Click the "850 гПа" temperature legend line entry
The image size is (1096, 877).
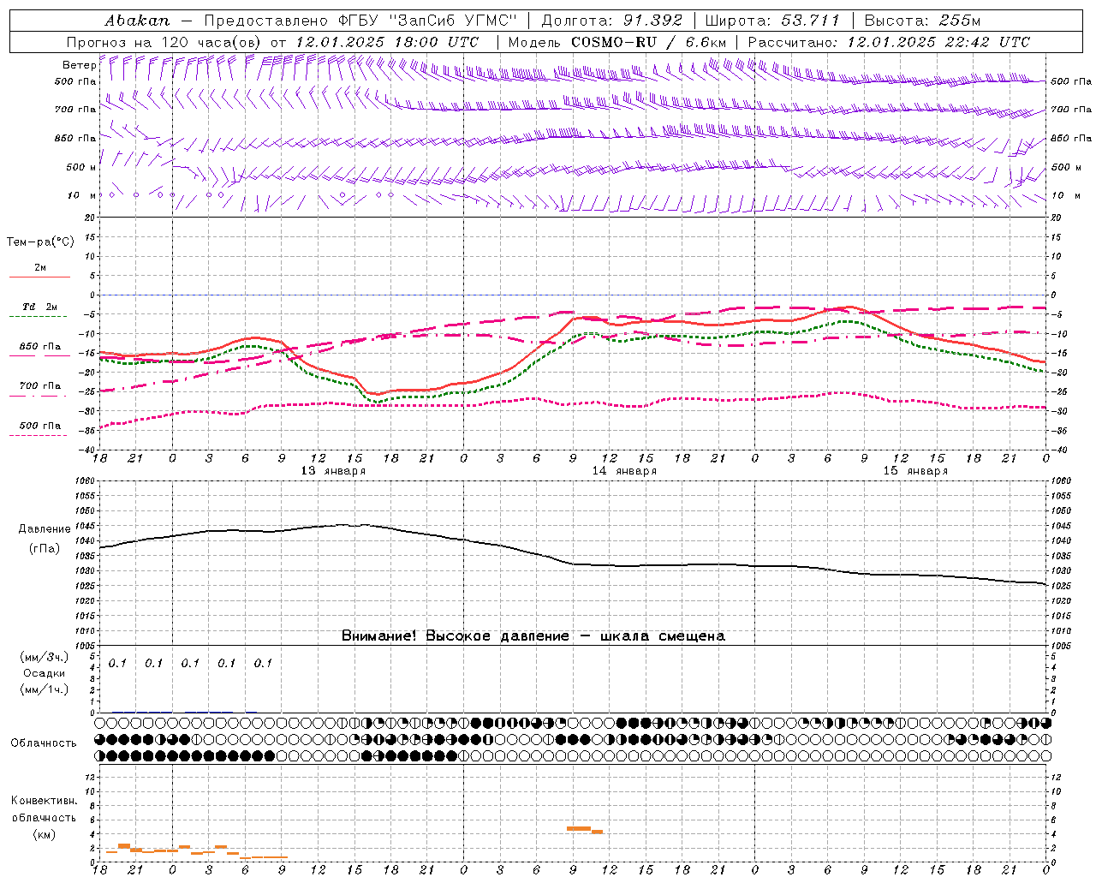39,349
